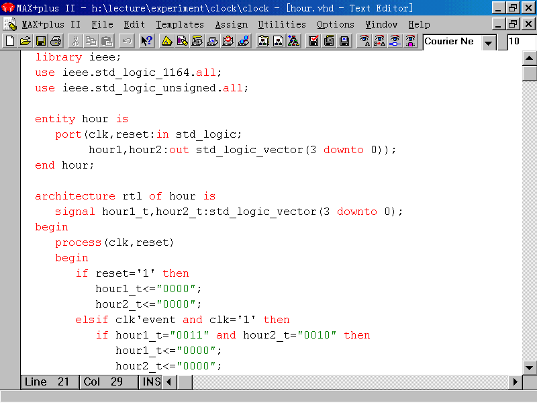Image resolution: width=537 pixels, height=403 pixels.
Task: Click the font name field Courier Ne
Action: pyautogui.click(x=452, y=42)
